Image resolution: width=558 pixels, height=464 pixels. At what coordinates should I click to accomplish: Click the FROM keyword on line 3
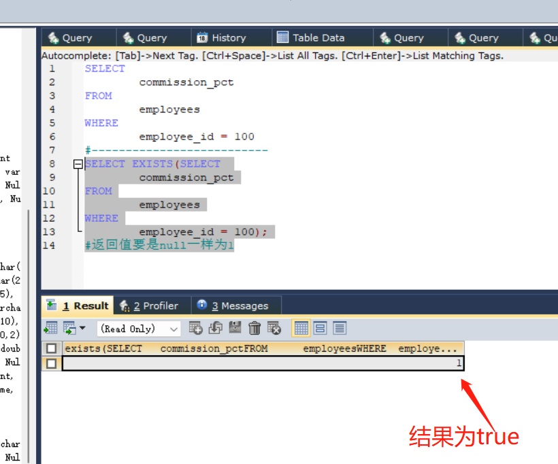coord(99,96)
